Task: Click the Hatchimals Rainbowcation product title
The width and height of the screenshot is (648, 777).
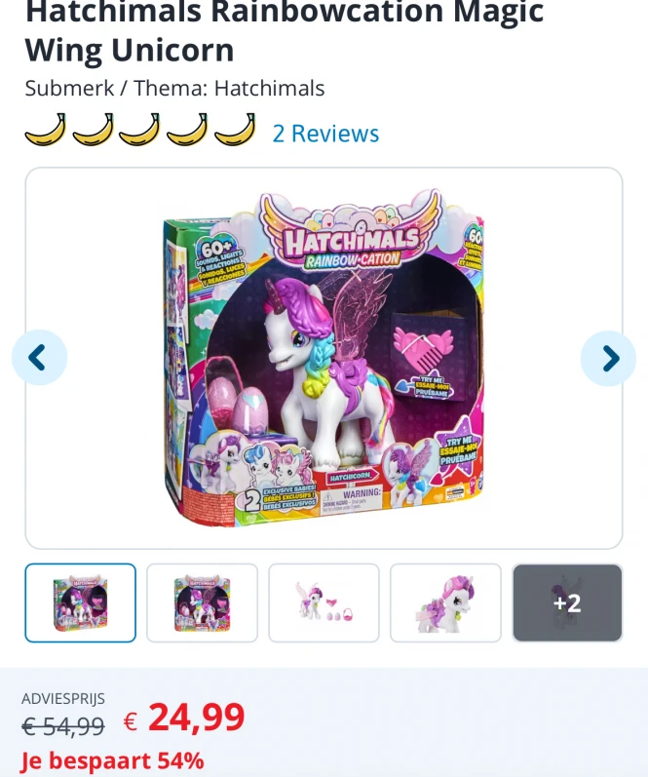Action: point(285,31)
